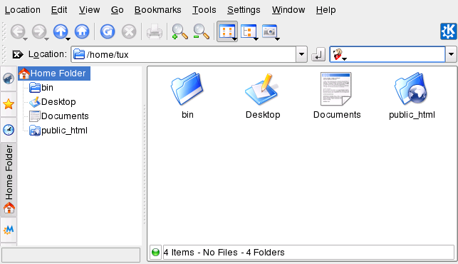458x264 pixels.
Task: Select the vertical Home Folder sidebar tab
Action: tap(9, 180)
